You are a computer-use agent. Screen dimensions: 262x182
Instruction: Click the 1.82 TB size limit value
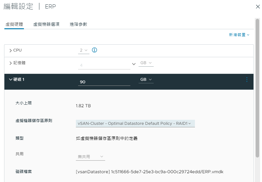tap(83, 106)
